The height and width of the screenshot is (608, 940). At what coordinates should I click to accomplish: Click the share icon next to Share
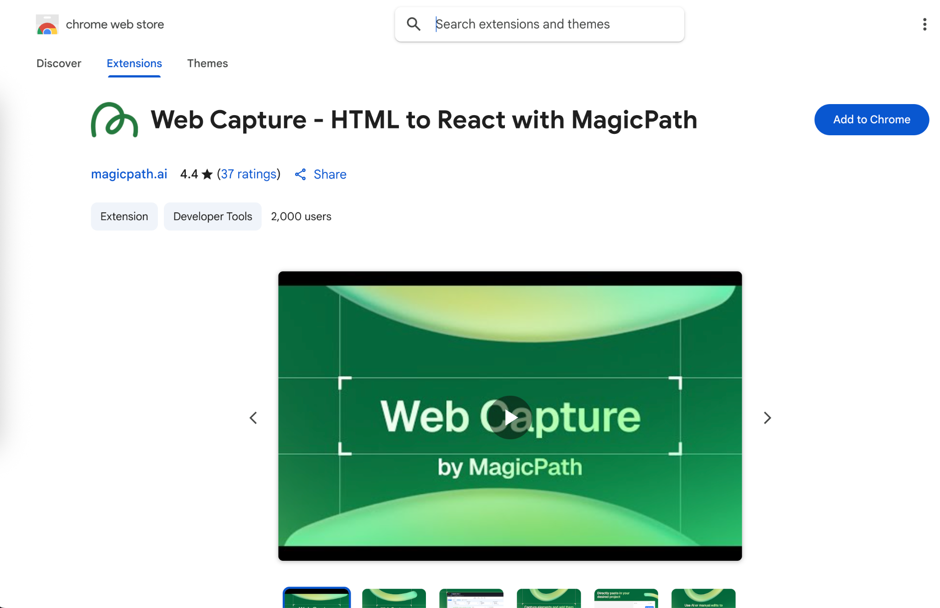pyautogui.click(x=301, y=175)
